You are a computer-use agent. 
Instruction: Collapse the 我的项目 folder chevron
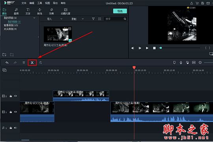click(x=34, y=18)
